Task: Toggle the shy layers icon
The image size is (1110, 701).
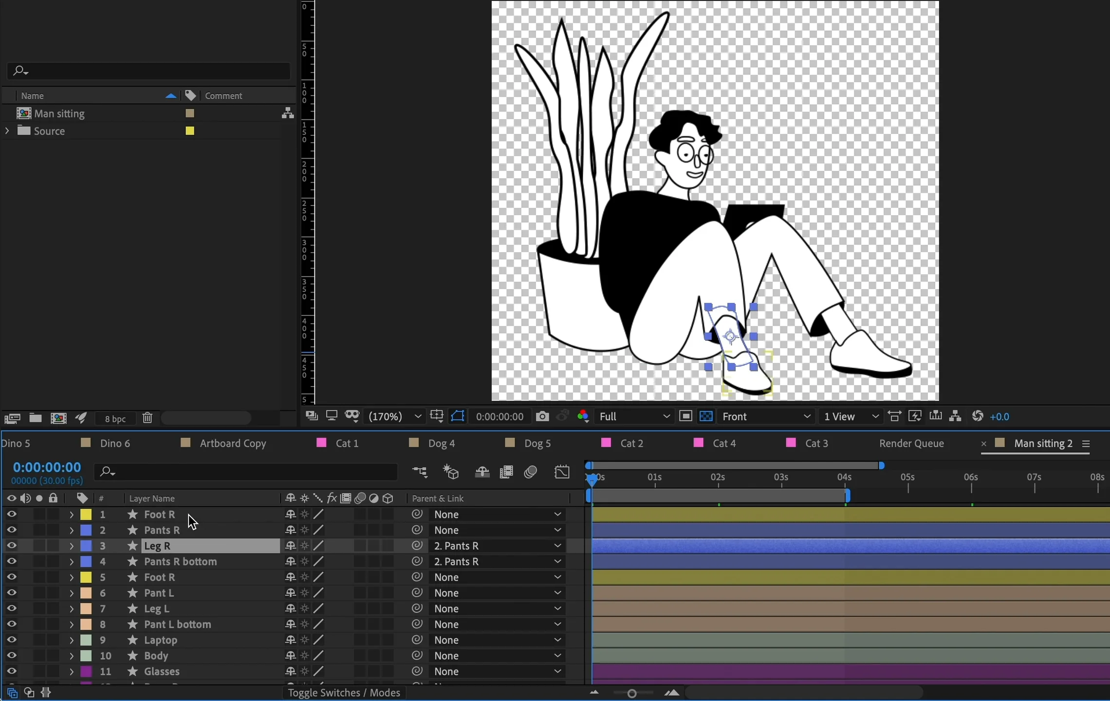Action: [482, 472]
